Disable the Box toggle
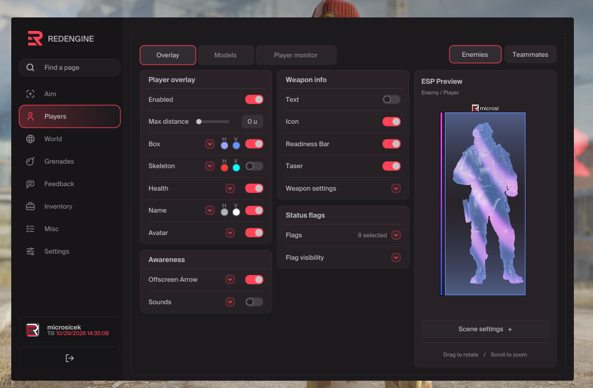The image size is (593, 388). 254,144
